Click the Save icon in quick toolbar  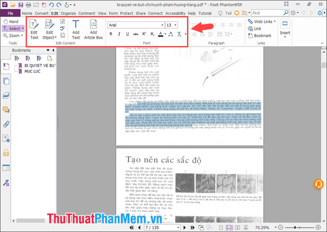point(20,4)
